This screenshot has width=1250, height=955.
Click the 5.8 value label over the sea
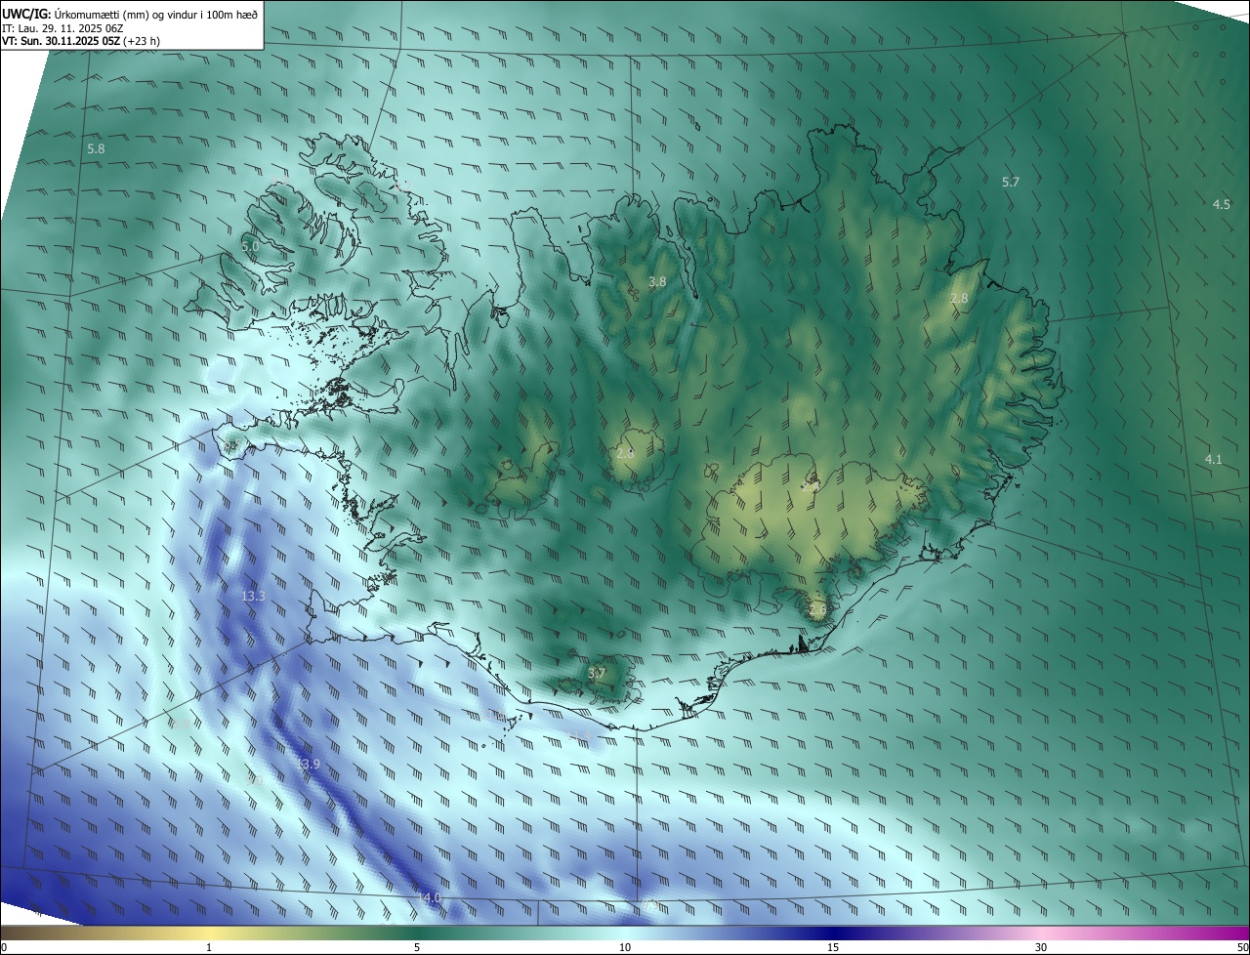pyautogui.click(x=96, y=148)
